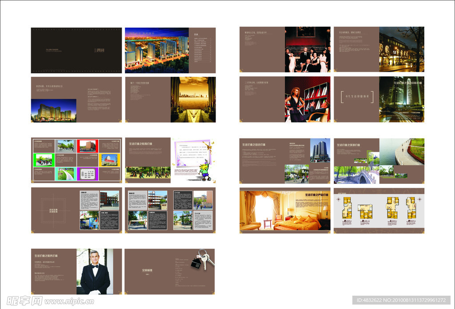The width and height of the screenshot is (455, 309).
Task: Click the dark brown cover page
Action: (x=76, y=50)
